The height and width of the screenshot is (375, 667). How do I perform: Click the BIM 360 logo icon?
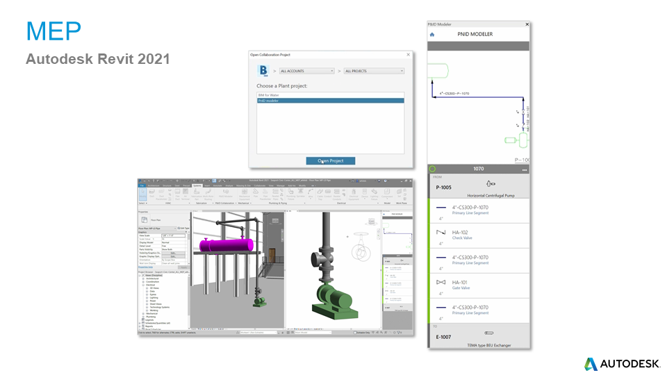(x=263, y=71)
